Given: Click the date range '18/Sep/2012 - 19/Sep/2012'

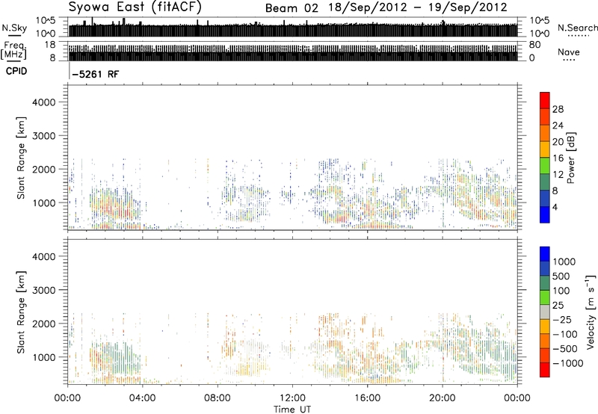Looking at the screenshot, I should [418, 7].
